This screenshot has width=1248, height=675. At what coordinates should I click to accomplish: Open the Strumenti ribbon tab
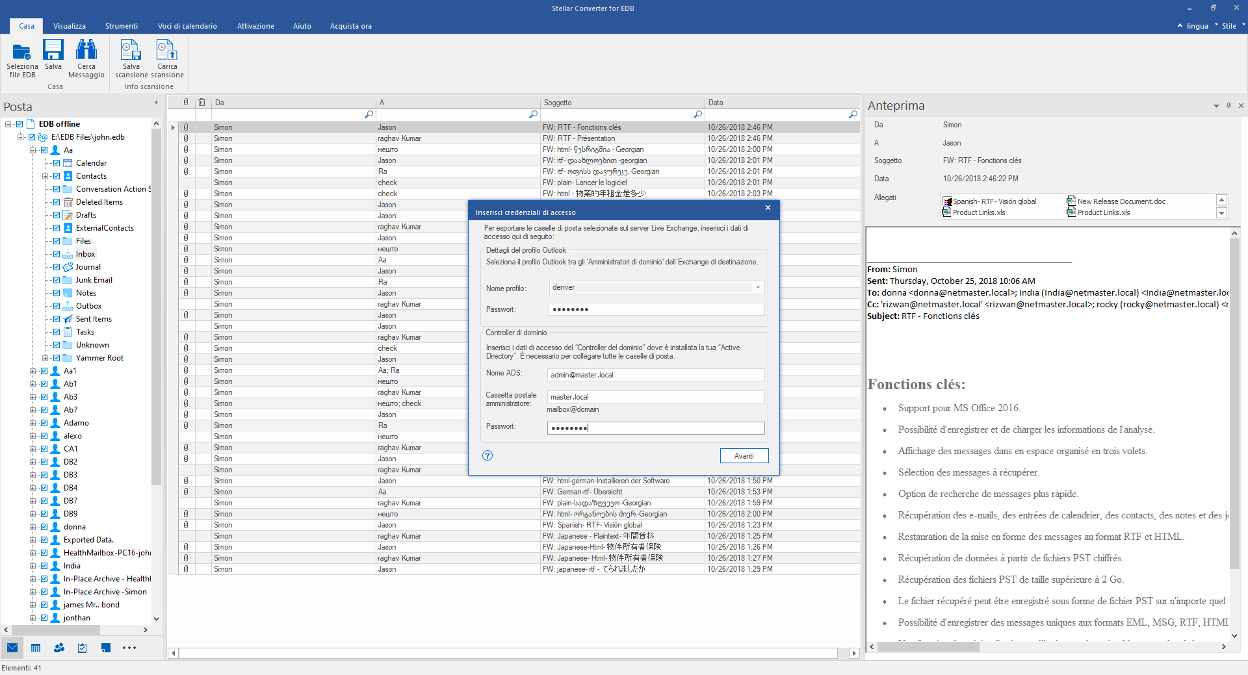121,26
